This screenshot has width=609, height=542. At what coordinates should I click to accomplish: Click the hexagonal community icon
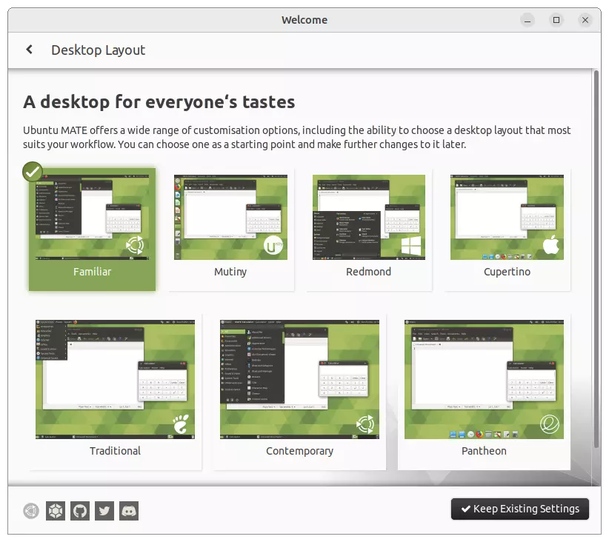55,511
